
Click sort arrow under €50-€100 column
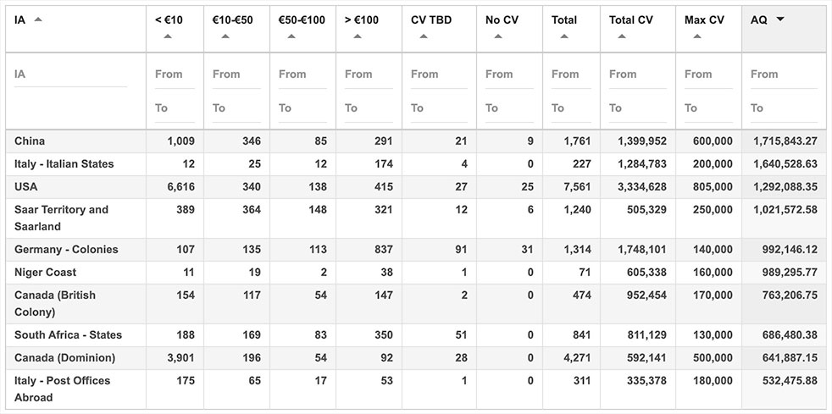pyautogui.click(x=291, y=36)
